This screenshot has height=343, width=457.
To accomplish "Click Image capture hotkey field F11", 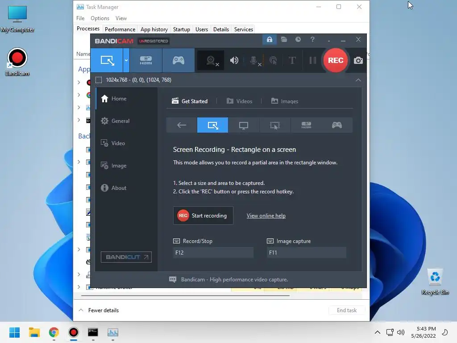I will 306,253.
